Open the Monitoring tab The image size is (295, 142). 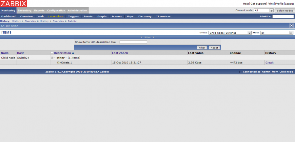[8, 10]
